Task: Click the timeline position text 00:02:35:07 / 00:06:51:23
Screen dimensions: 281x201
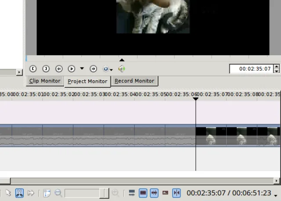Action: tap(229, 193)
